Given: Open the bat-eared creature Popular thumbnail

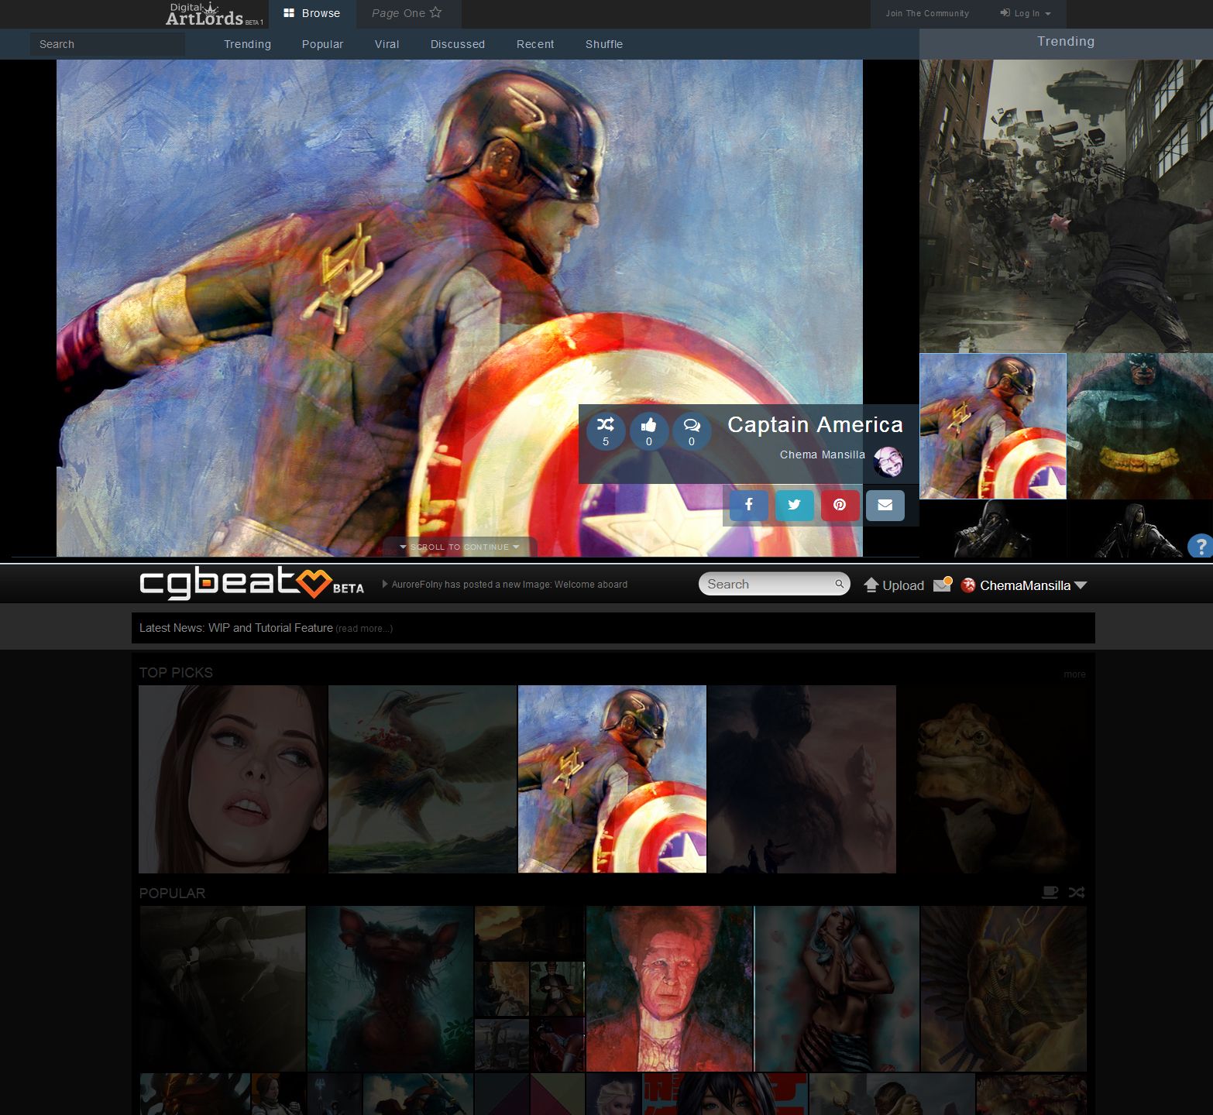Looking at the screenshot, I should [390, 989].
